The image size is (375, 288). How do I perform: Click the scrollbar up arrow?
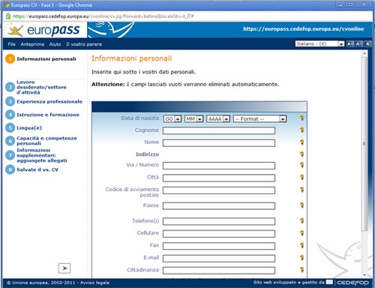coord(364,54)
